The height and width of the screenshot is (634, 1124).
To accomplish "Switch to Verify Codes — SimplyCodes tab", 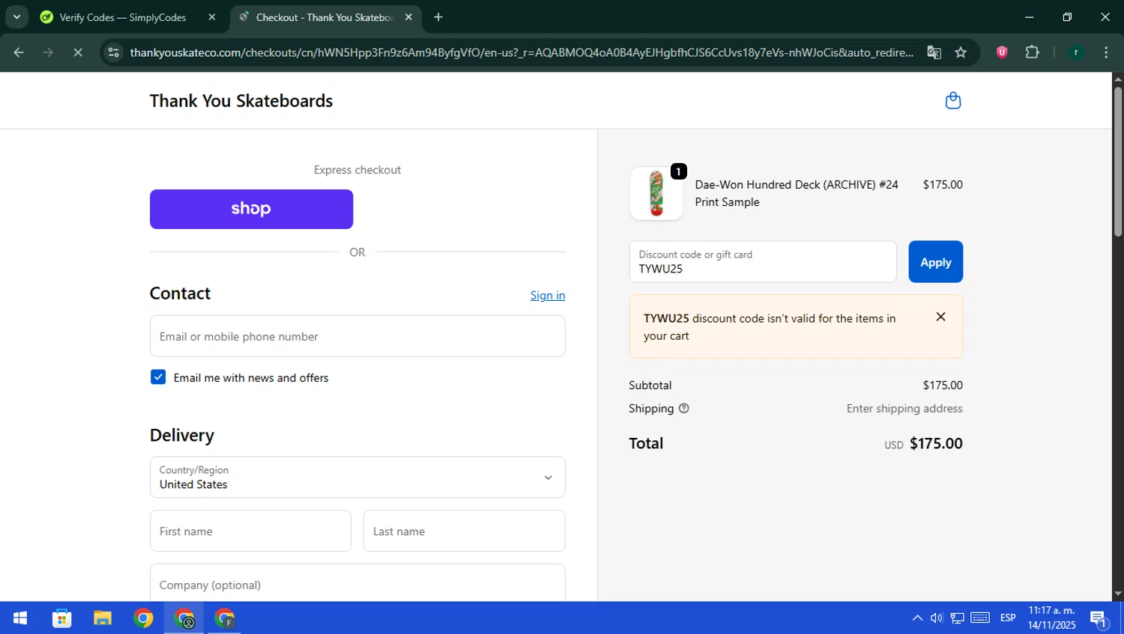I will click(x=124, y=17).
